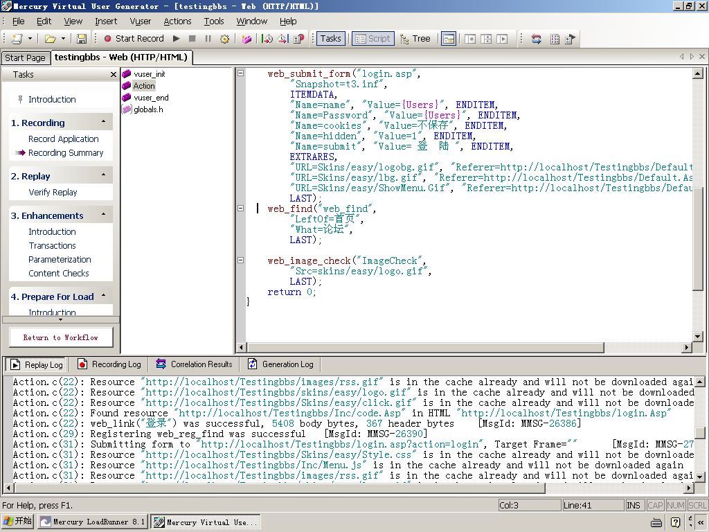Click the purple block toolbar icon
Screen dimensions: 709x532
click(x=246, y=39)
